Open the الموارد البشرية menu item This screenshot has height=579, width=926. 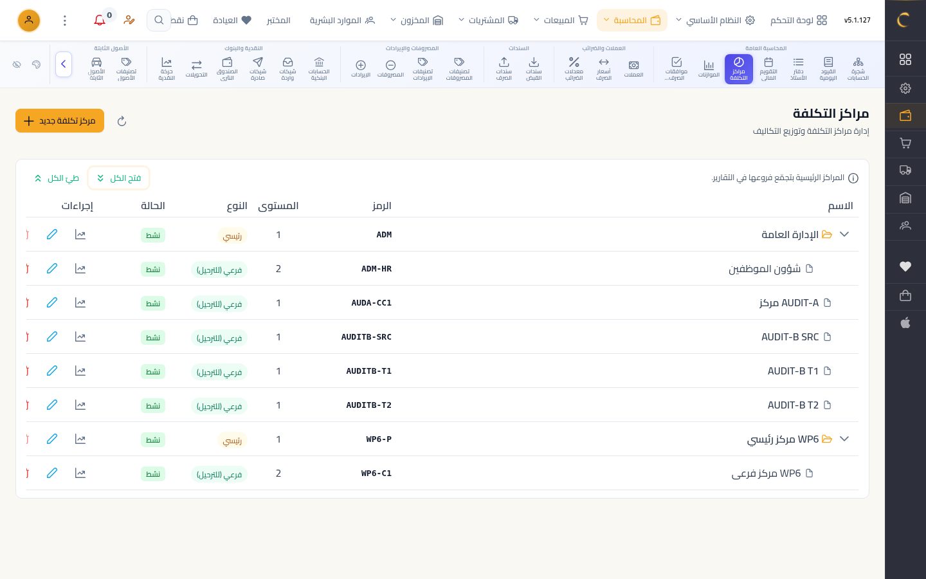pos(342,21)
